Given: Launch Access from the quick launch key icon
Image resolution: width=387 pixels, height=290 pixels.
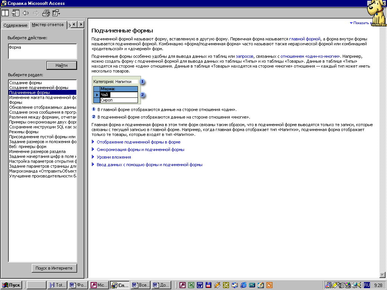Looking at the screenshot, I should click(183, 285).
